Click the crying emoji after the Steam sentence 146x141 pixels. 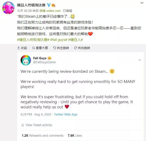click(x=73, y=16)
